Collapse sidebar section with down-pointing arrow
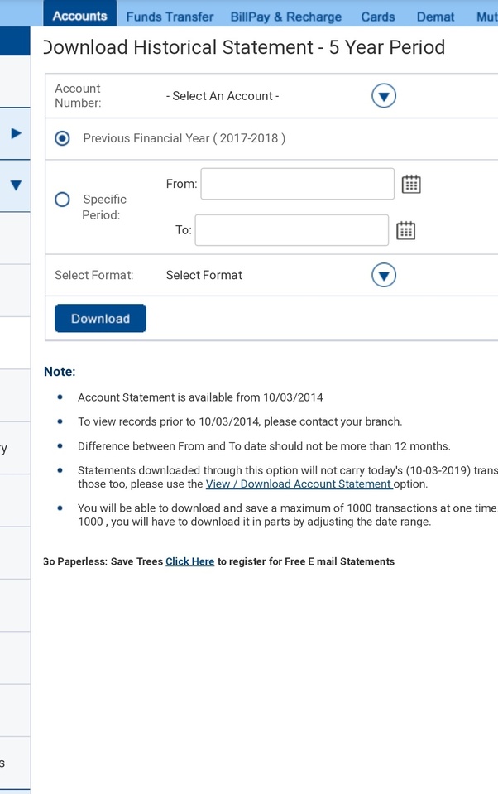Viewport: 498px width, 794px height. coord(17,185)
